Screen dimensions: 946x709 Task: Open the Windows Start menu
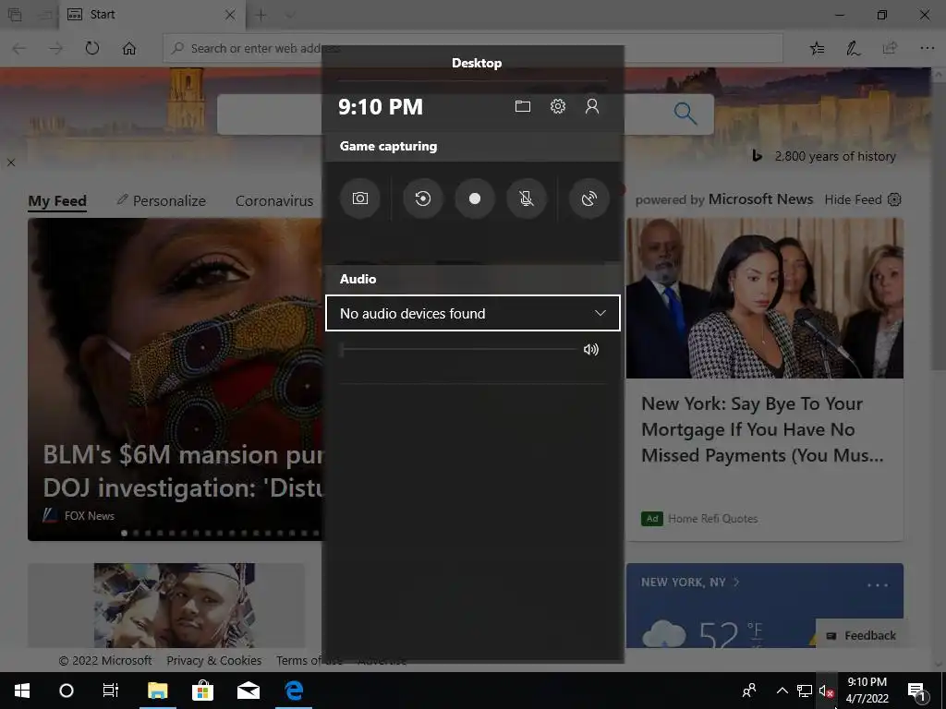(22, 691)
